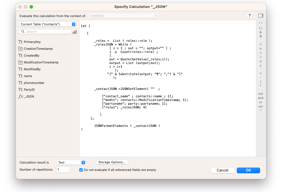Confirm with the OK button
Screen dimensions: 282x192
point(248,170)
